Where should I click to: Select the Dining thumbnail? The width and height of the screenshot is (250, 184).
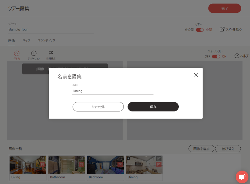click(x=144, y=165)
